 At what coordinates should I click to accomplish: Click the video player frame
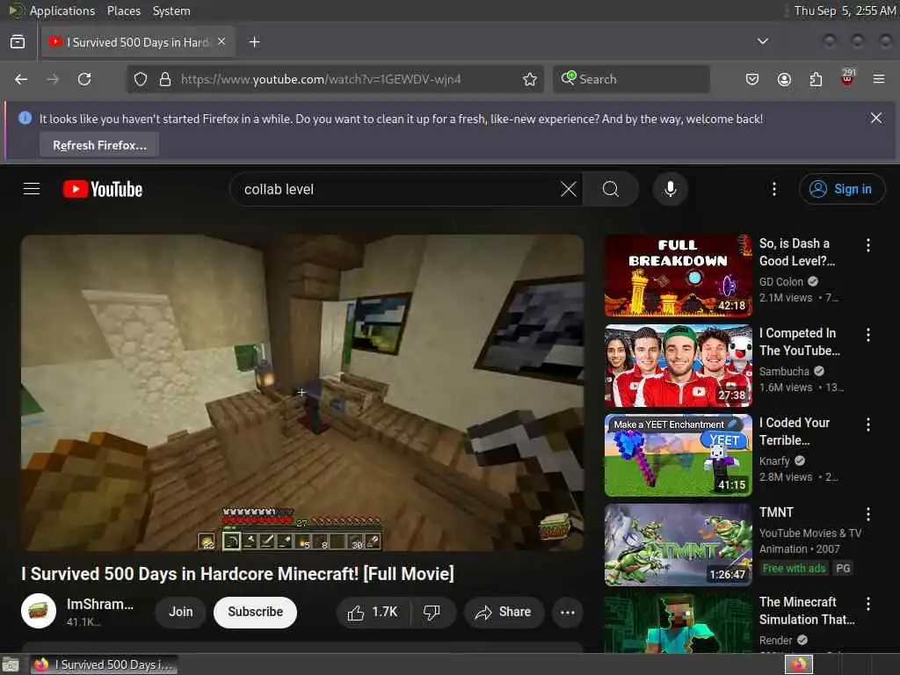pos(302,393)
